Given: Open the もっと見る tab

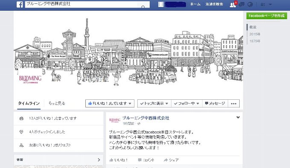Looking at the screenshot, I should point(57,103).
